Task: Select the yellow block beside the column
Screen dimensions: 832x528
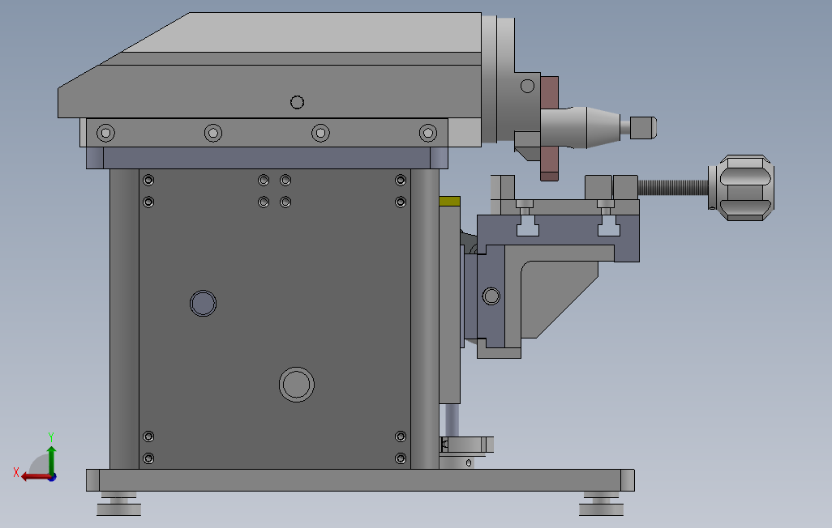Action: 449,202
